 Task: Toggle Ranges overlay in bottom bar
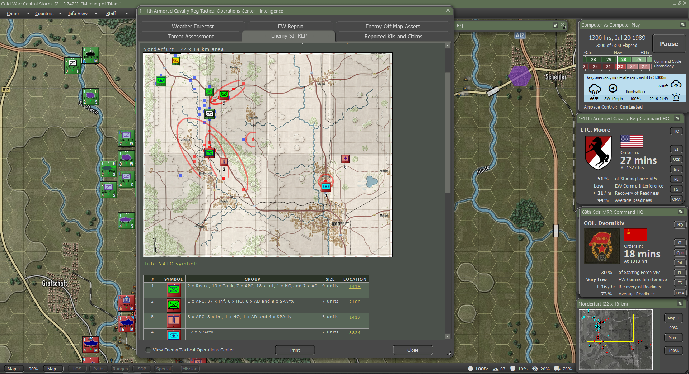pyautogui.click(x=120, y=369)
